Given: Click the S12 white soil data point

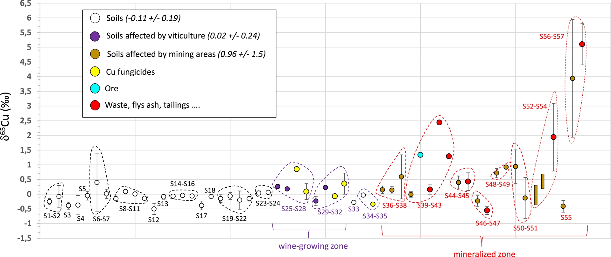Looking at the screenshot, I should (154, 209).
